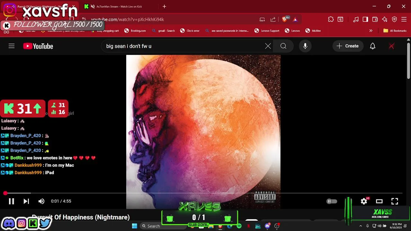Enter full screen mode

tap(395, 201)
